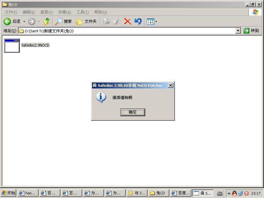Restore down the 免CD explorer window
This screenshot has height=198, width=264.
253,5
